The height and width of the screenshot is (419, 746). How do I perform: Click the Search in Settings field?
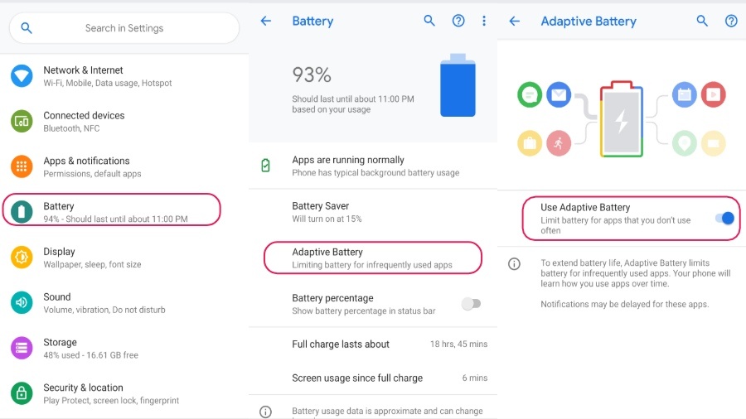coord(124,28)
